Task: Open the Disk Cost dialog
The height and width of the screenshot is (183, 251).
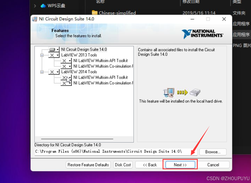Action: (x=123, y=165)
